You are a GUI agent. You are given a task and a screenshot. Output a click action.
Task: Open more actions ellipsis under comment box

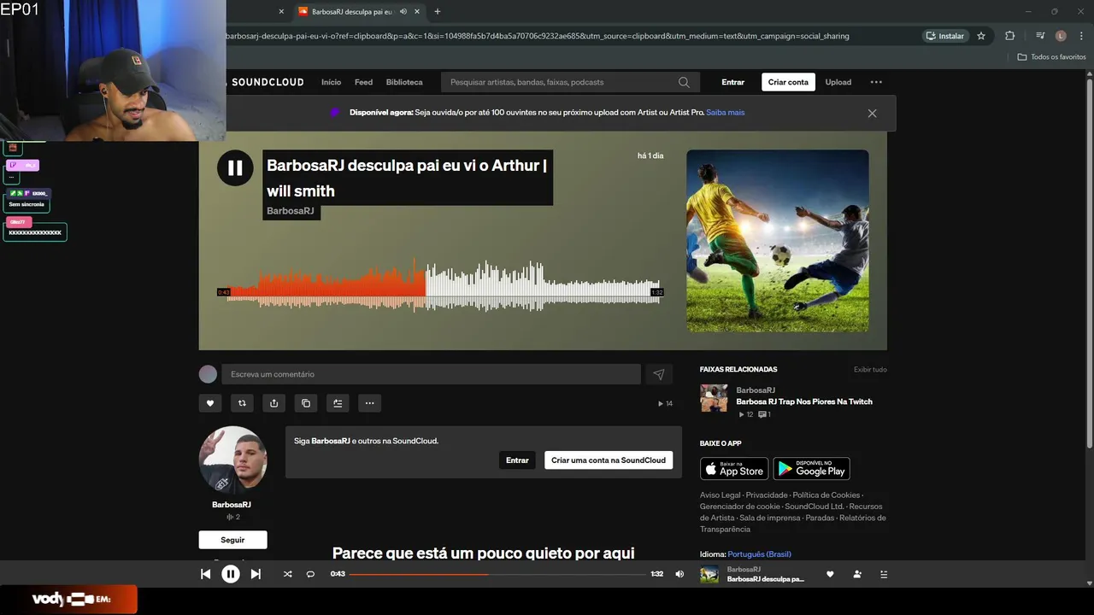tap(369, 403)
